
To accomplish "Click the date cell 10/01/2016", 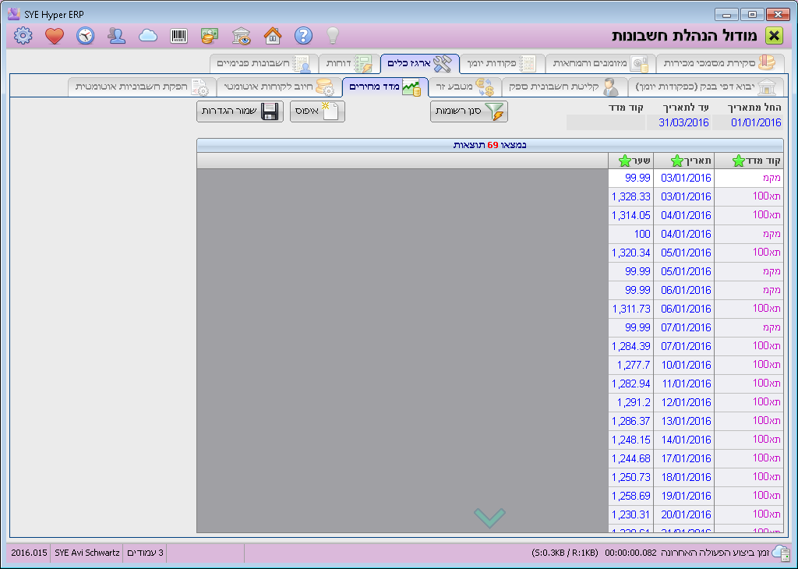I will click(686, 366).
